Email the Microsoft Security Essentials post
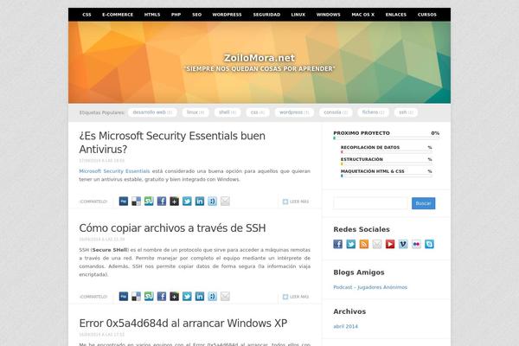This screenshot has height=346, width=519. pyautogui.click(x=225, y=201)
